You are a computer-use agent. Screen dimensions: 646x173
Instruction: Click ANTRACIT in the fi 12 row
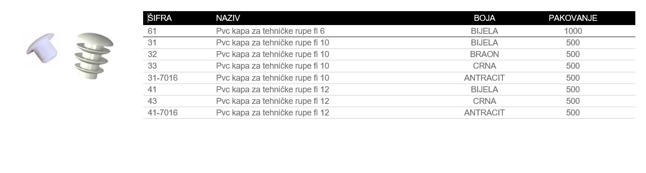click(x=484, y=113)
